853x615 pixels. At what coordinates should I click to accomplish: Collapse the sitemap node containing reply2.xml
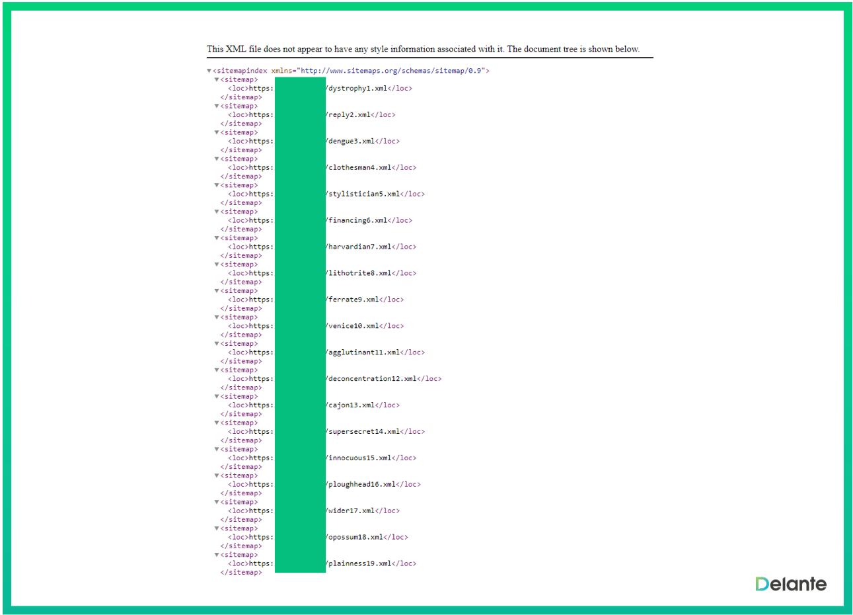(216, 106)
